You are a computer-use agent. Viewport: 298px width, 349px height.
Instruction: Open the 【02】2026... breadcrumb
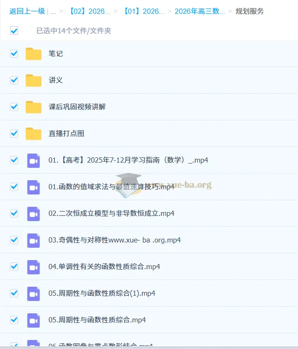[89, 11]
